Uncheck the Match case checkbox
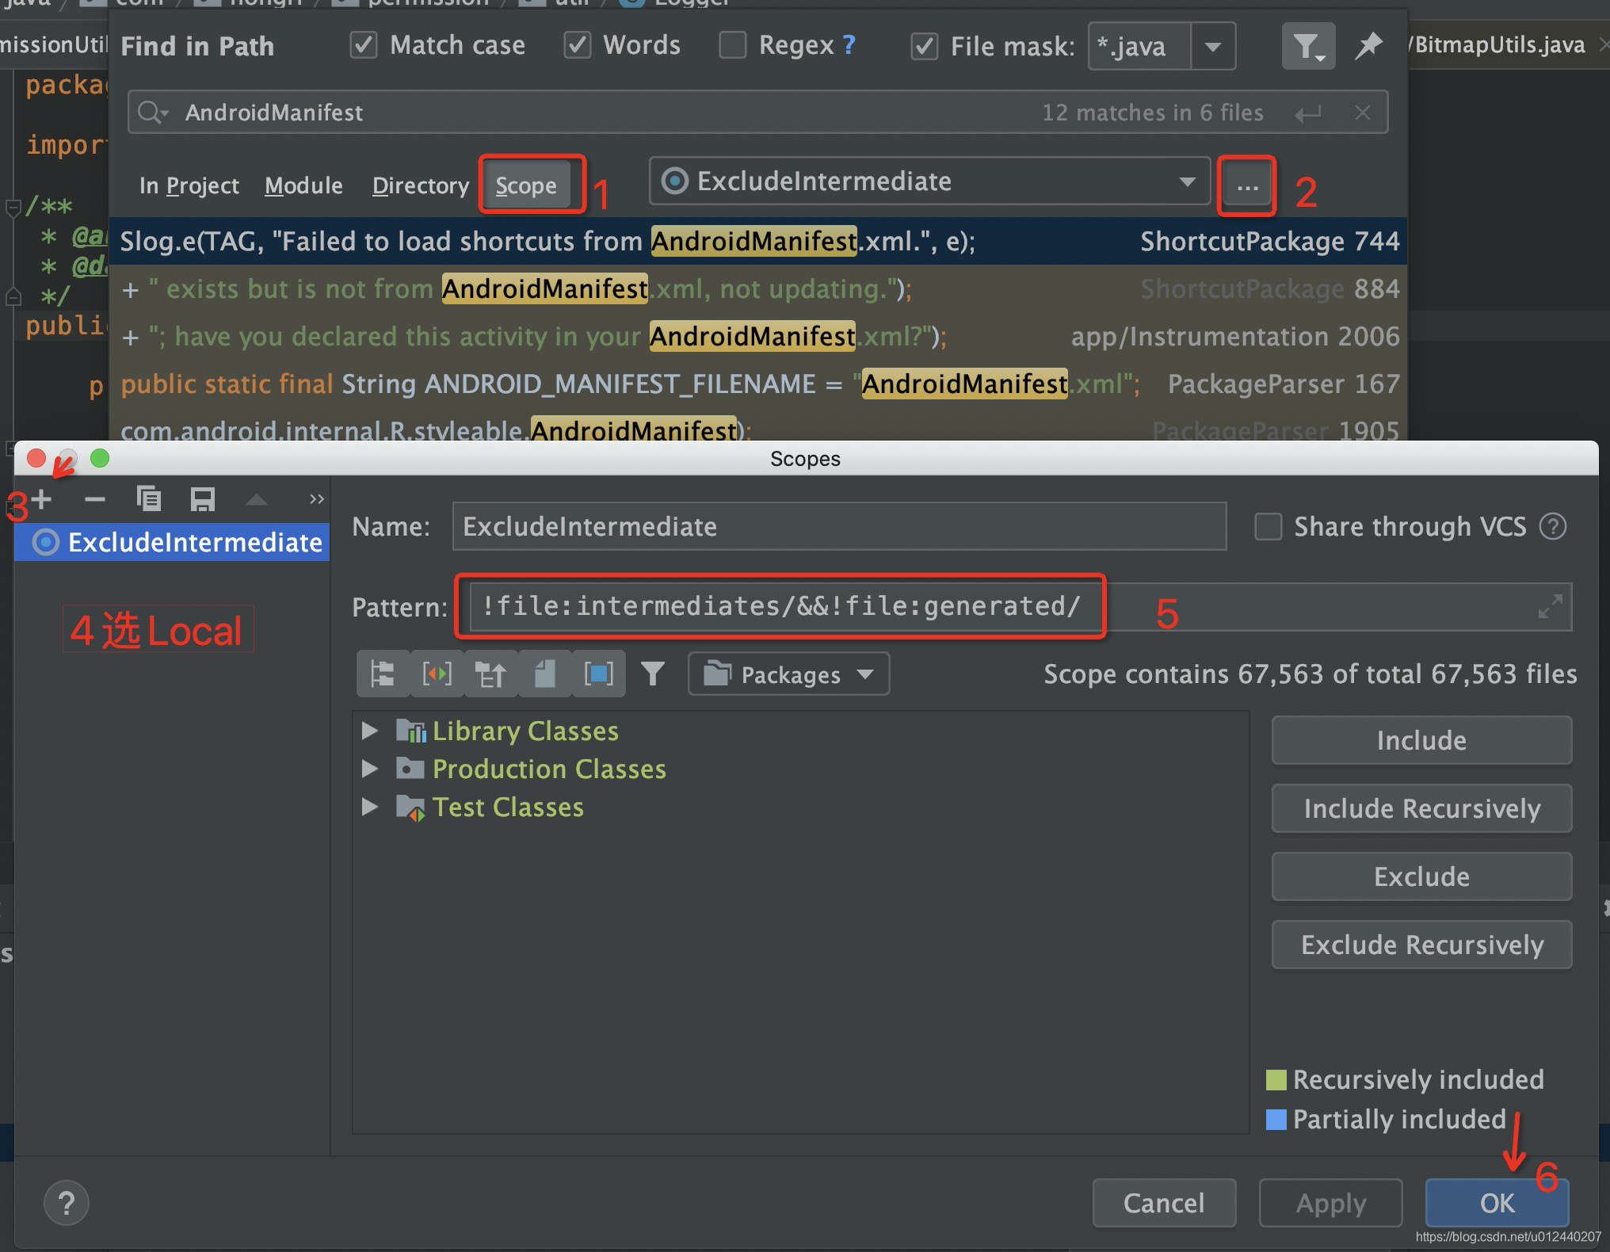 tap(364, 45)
